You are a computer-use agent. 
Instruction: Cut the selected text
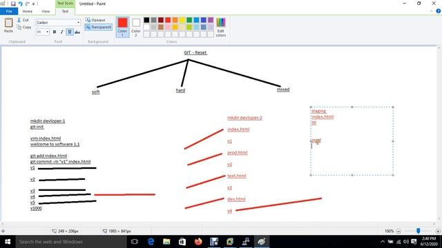tap(23, 20)
